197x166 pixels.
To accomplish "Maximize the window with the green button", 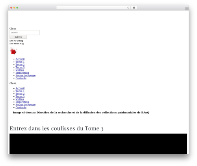I will [17, 7].
